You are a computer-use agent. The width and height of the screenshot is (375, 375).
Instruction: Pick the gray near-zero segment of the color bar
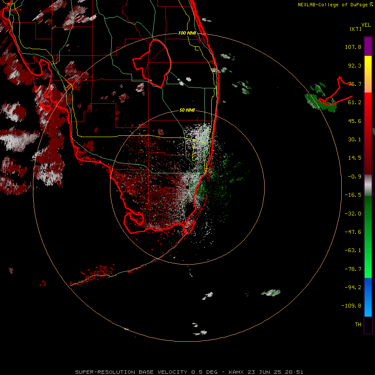coord(368,185)
